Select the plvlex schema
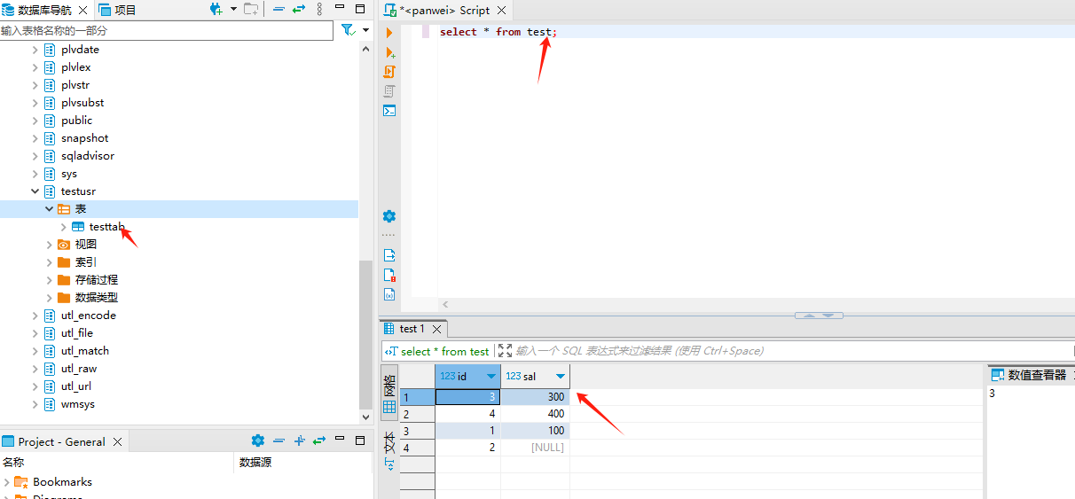The height and width of the screenshot is (499, 1075). point(76,67)
